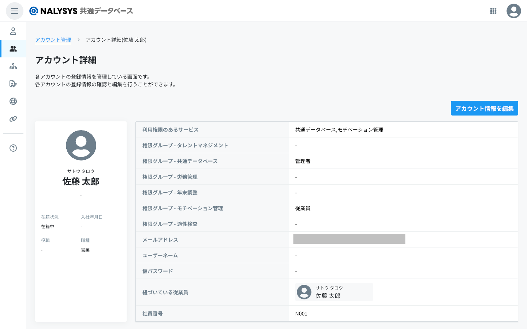The height and width of the screenshot is (329, 527).
Task: Open the organization chart sidebar icon
Action: (13, 66)
